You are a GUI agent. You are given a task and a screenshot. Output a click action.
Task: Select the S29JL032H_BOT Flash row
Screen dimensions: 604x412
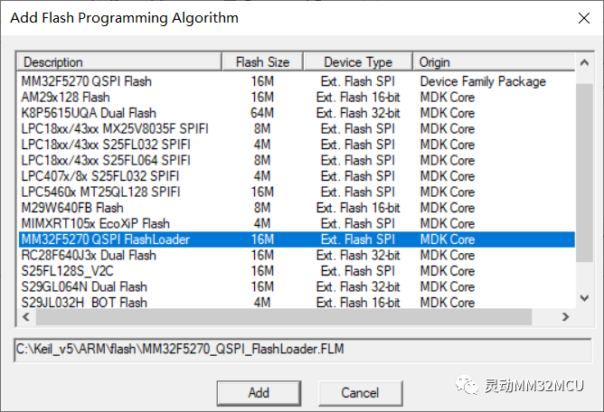pyautogui.click(x=297, y=302)
